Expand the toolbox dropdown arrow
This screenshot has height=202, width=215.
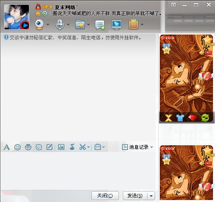[103, 147]
